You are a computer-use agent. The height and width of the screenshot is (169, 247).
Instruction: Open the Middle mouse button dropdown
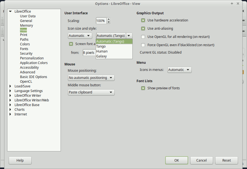(91, 92)
